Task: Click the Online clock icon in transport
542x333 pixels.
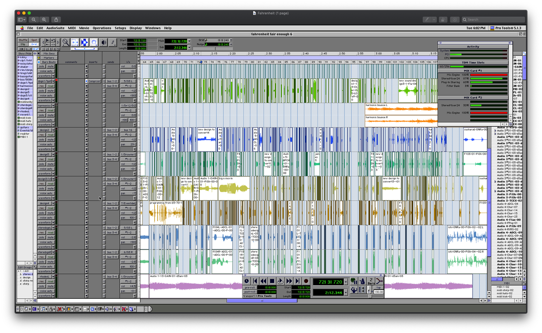Action: (x=247, y=281)
